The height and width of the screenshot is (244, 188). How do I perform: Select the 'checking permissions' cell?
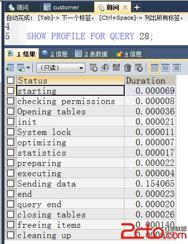click(71, 101)
